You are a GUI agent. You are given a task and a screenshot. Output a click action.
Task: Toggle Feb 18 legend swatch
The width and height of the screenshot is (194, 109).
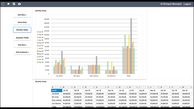click(38, 35)
